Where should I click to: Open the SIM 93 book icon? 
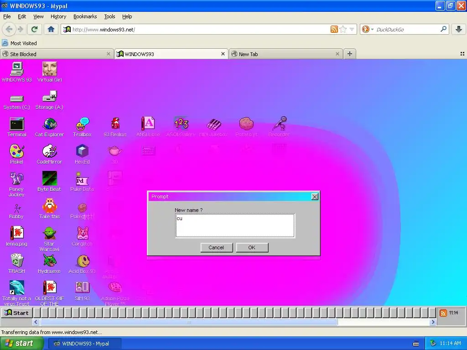pos(82,291)
